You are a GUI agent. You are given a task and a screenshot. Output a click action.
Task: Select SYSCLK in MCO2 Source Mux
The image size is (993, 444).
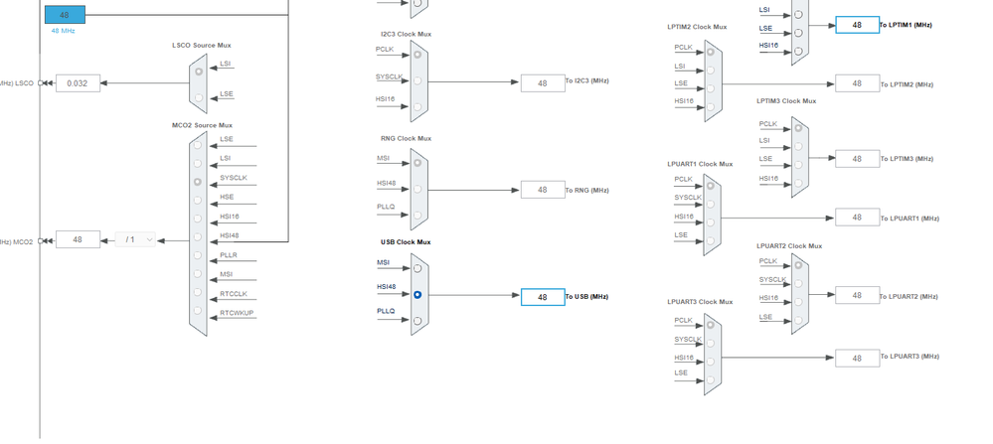coord(198,182)
